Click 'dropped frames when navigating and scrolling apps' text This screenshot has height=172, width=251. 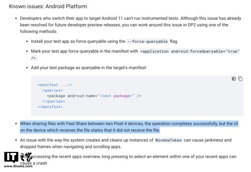71,147
